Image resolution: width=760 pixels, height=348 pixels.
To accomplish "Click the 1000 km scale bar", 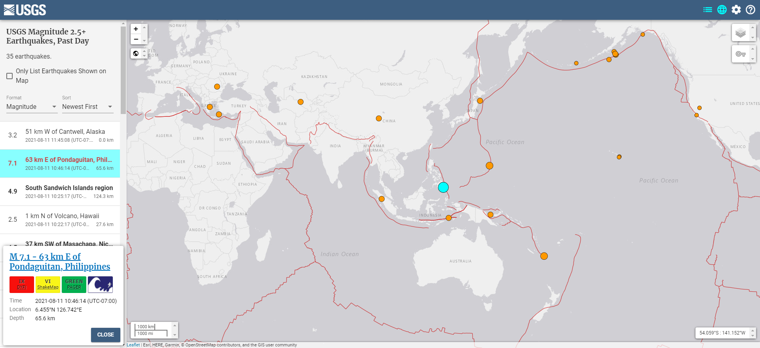I will (145, 327).
